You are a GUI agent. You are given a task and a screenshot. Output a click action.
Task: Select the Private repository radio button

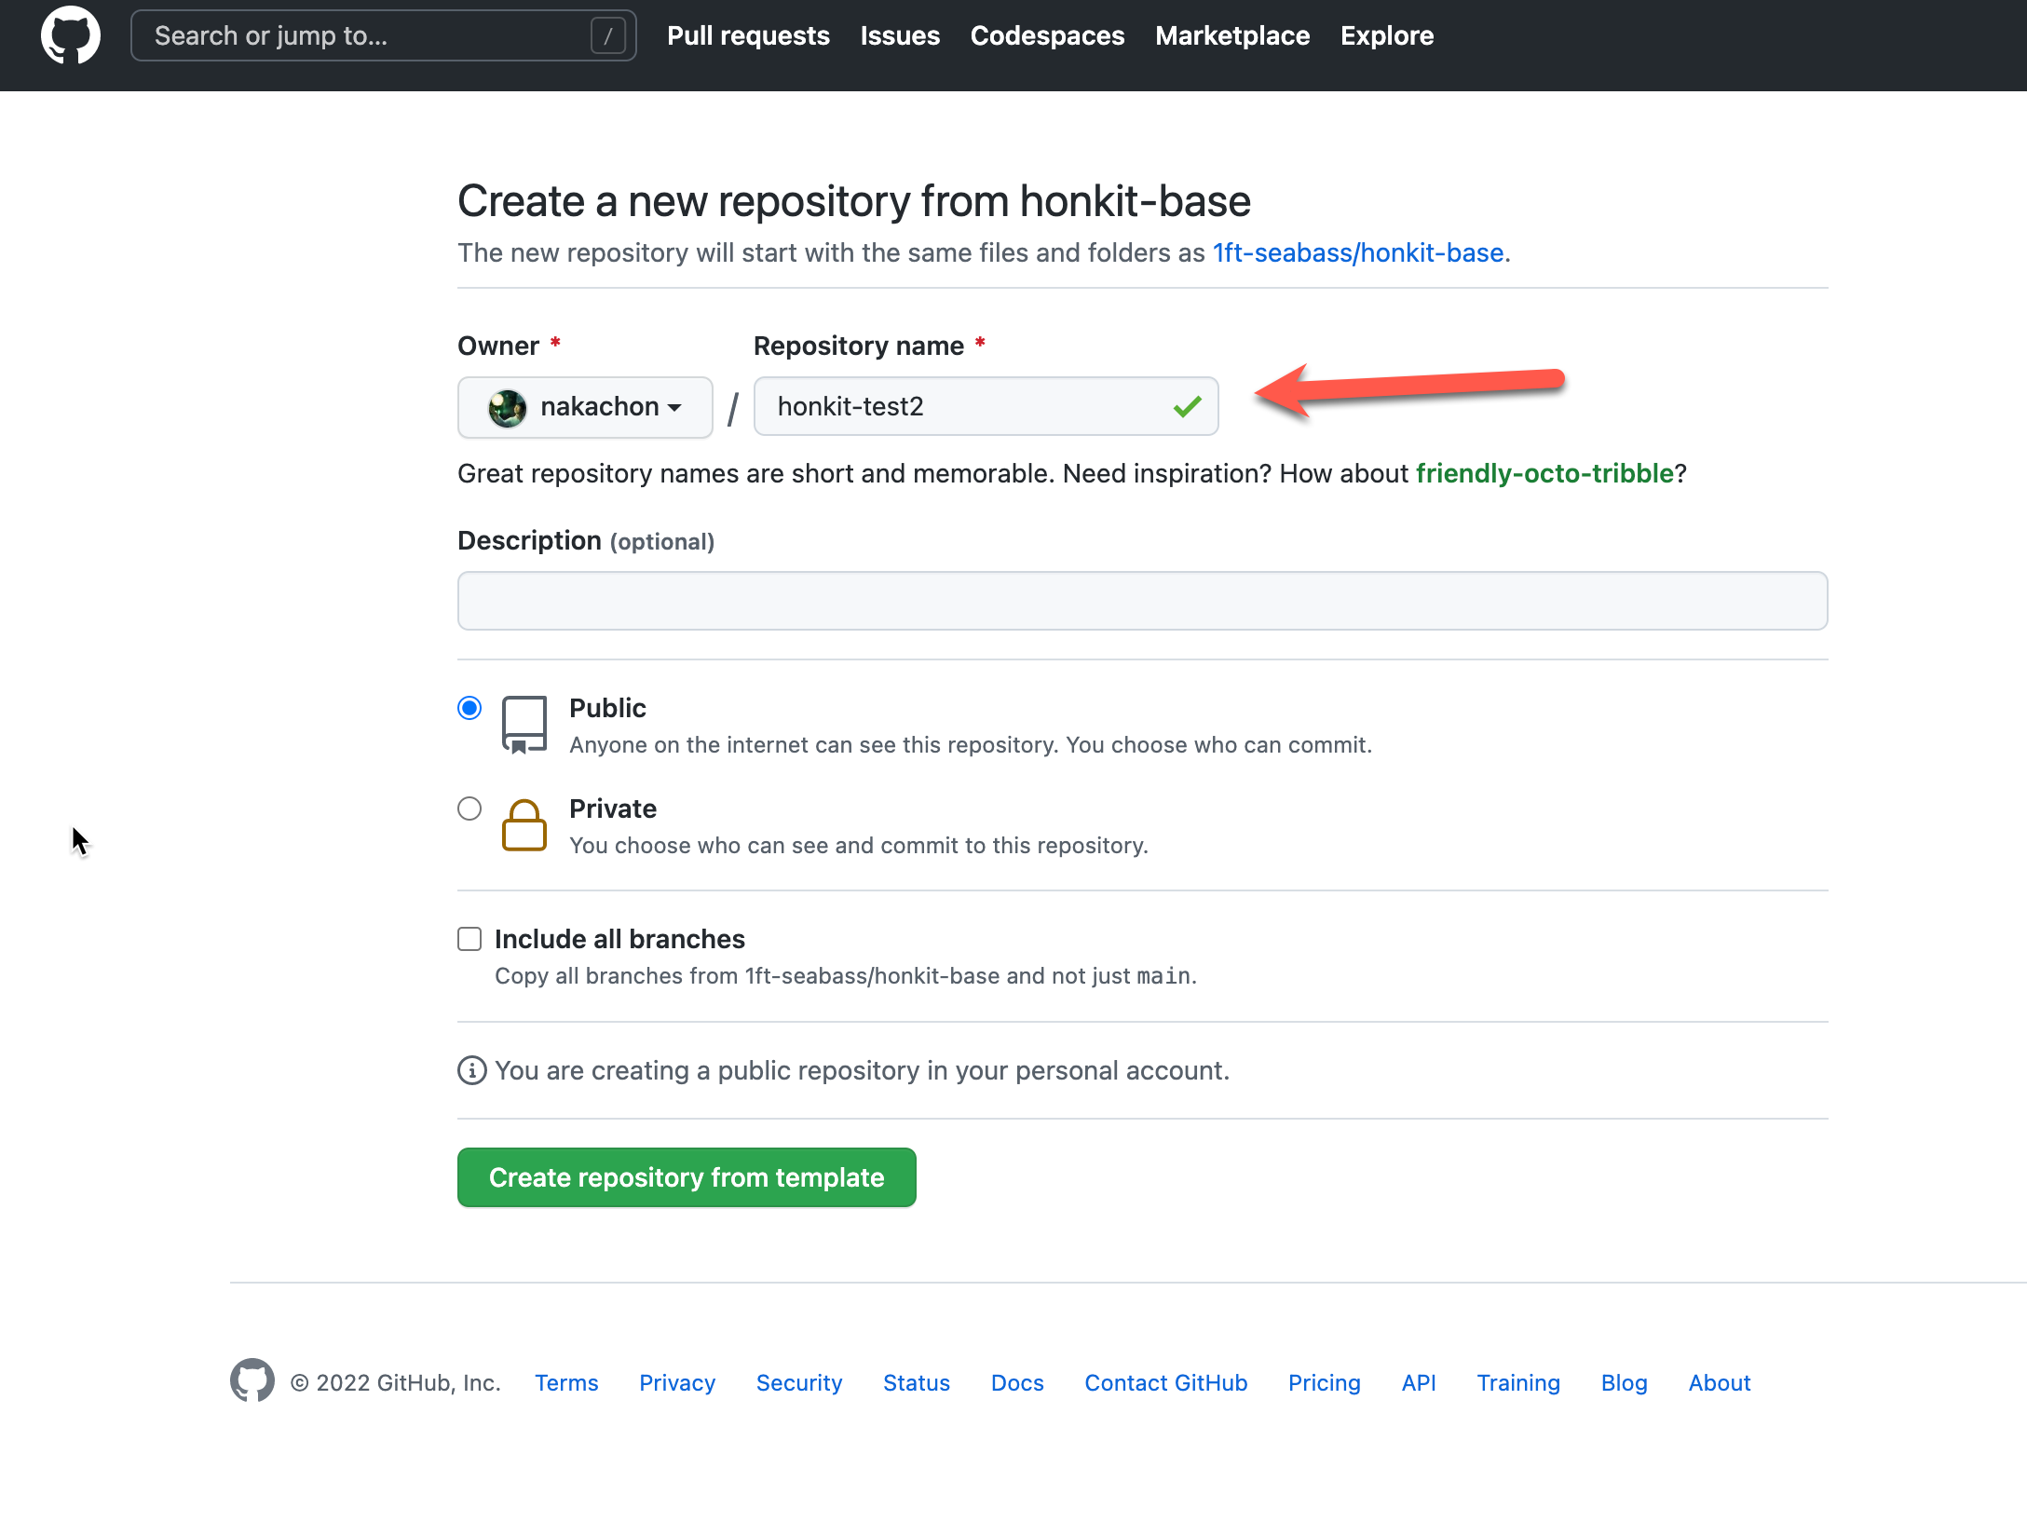click(x=469, y=806)
